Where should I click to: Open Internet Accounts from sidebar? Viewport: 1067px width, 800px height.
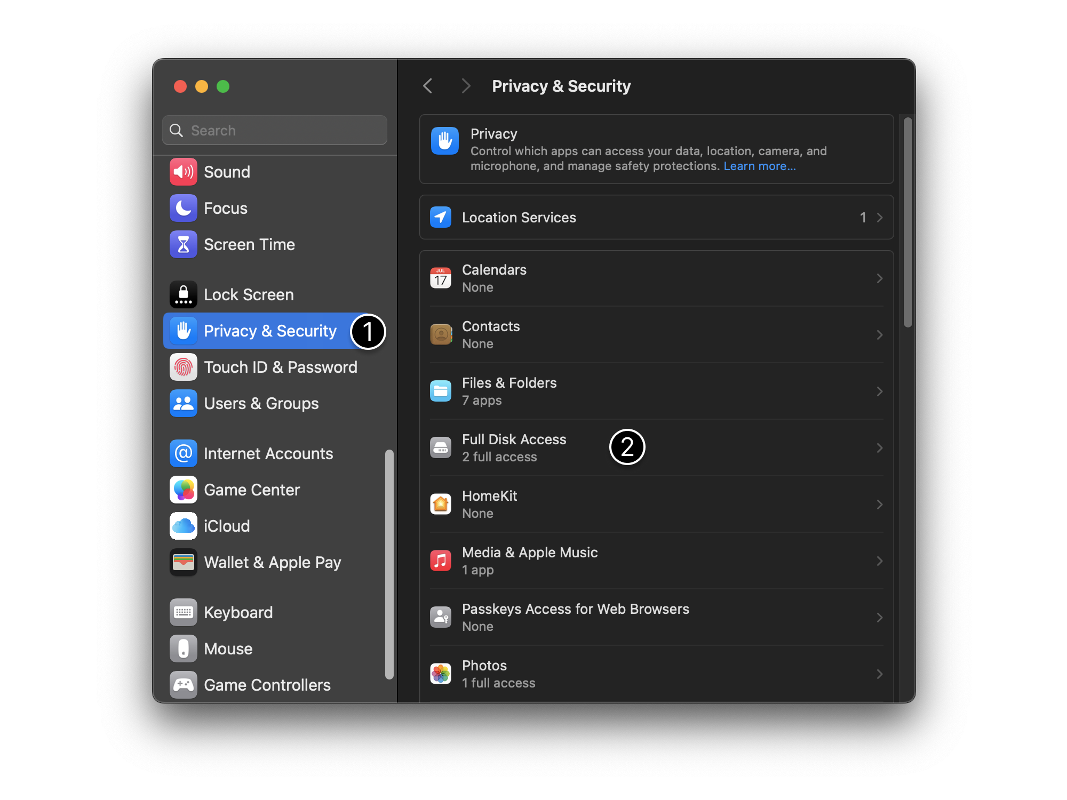click(x=268, y=453)
